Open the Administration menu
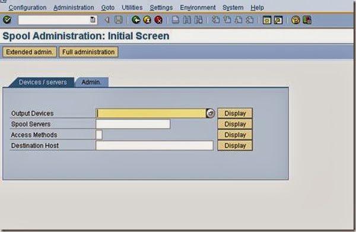The height and width of the screenshot is (232, 356). 74,8
